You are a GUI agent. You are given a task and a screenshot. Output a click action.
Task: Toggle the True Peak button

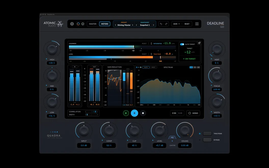[x=207, y=134]
